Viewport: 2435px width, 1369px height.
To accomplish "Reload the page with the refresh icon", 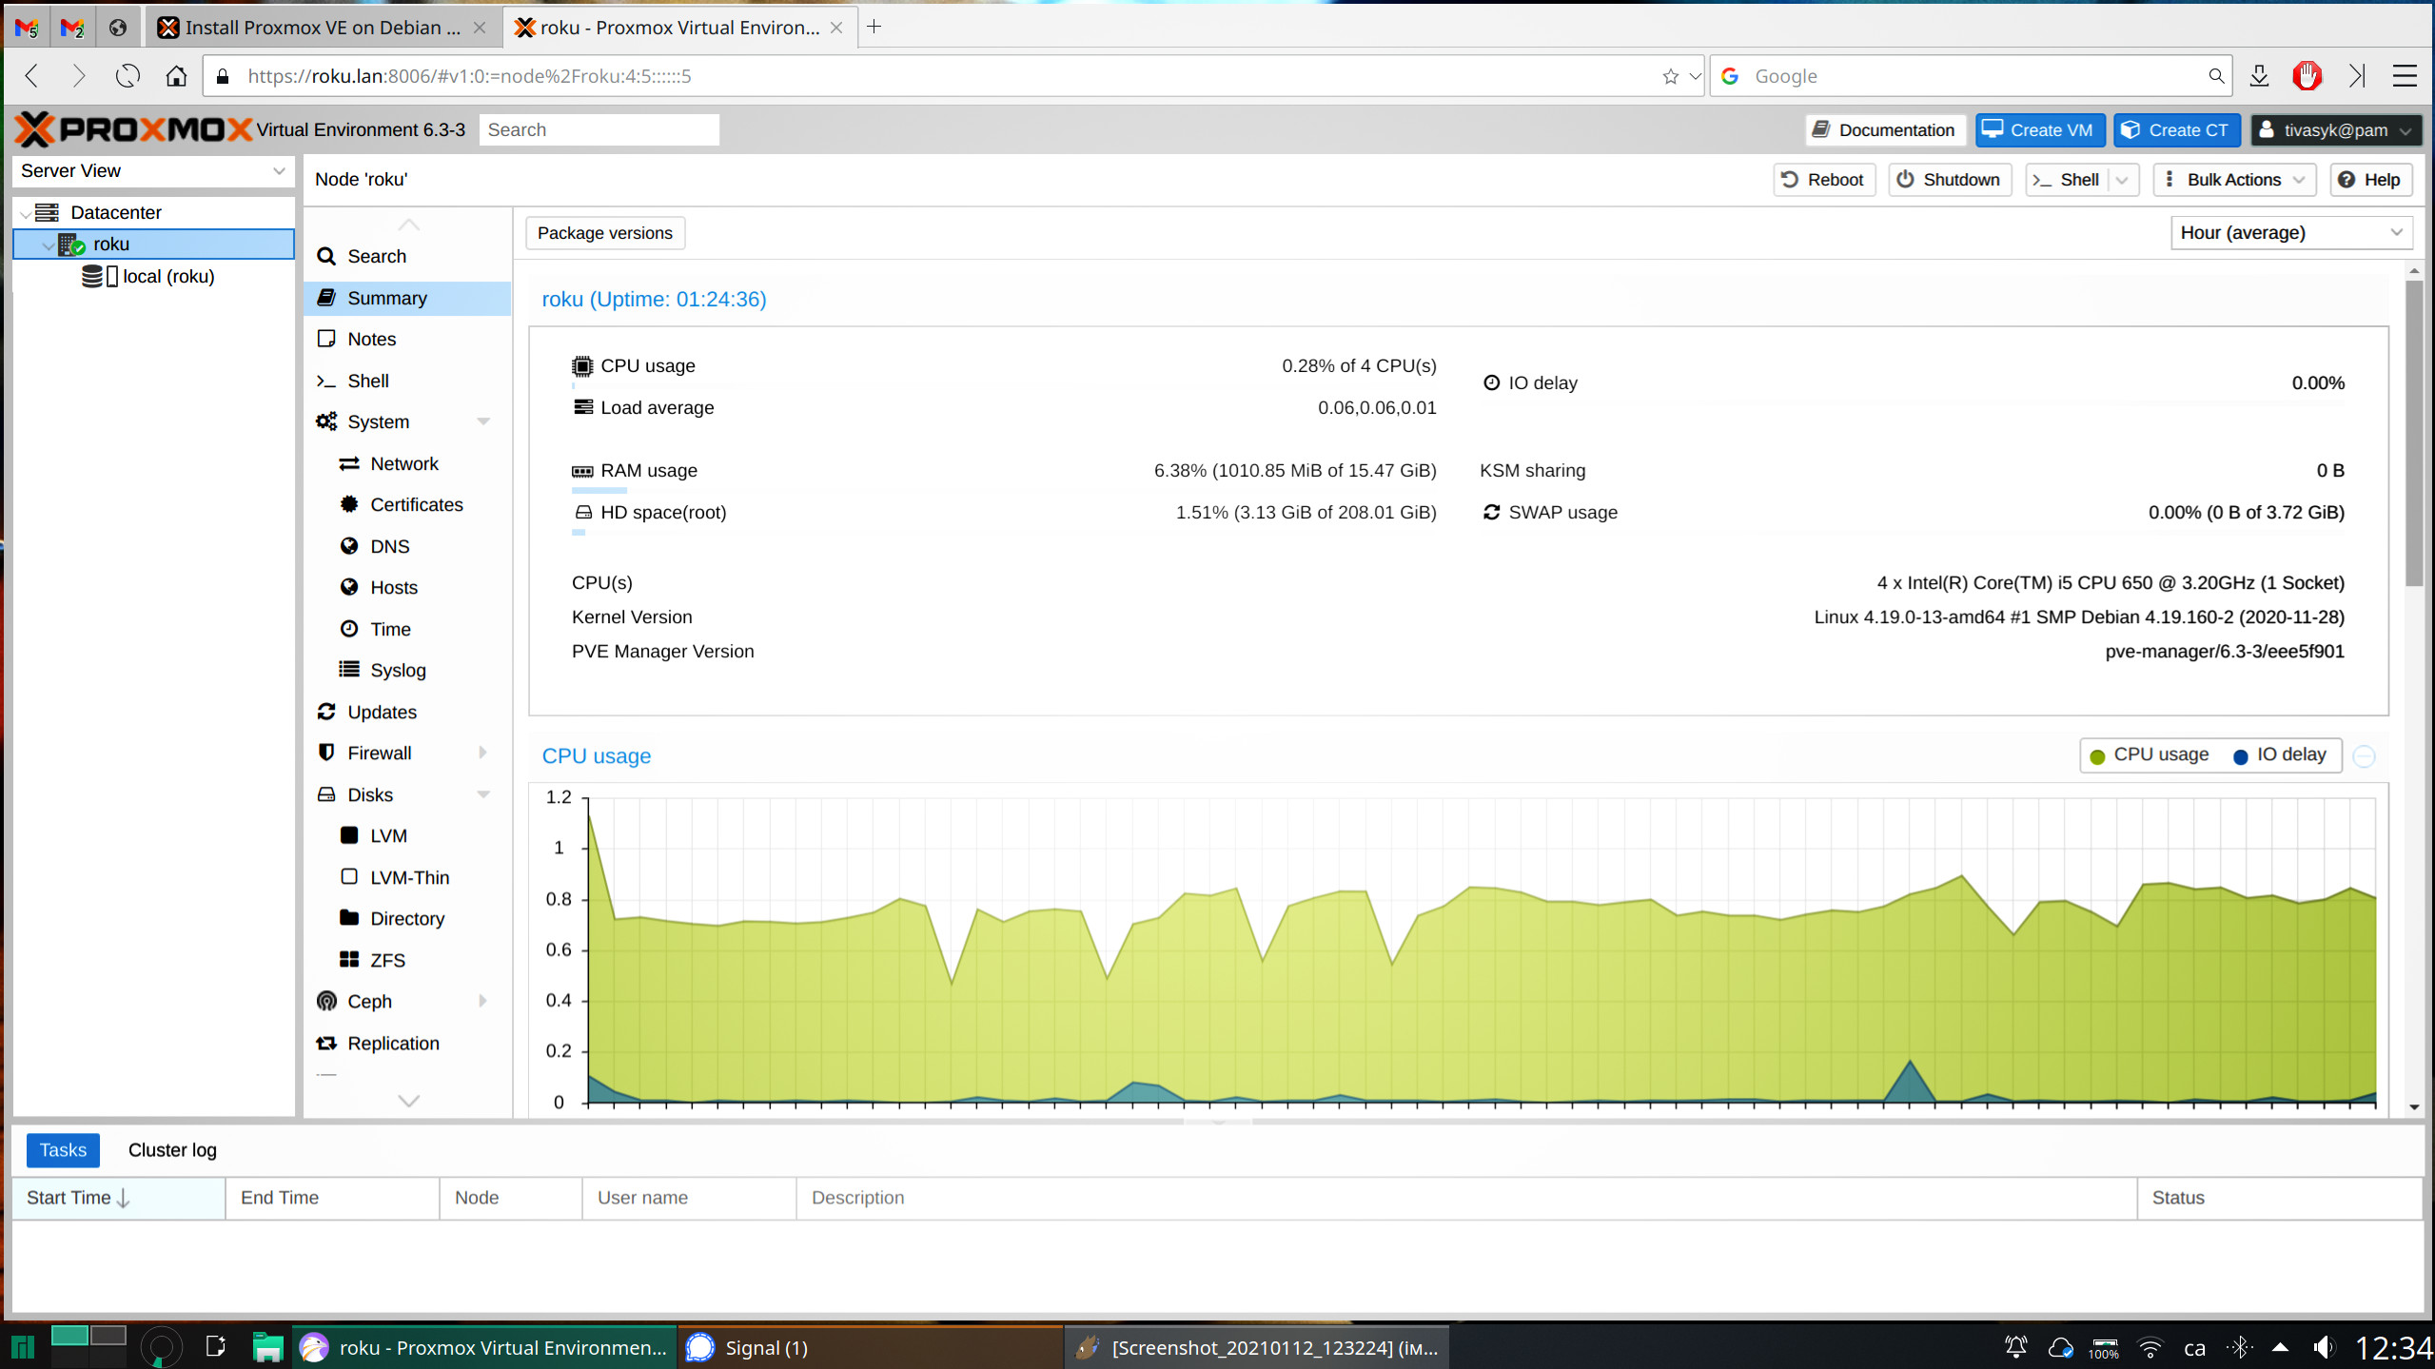I will 128,76.
